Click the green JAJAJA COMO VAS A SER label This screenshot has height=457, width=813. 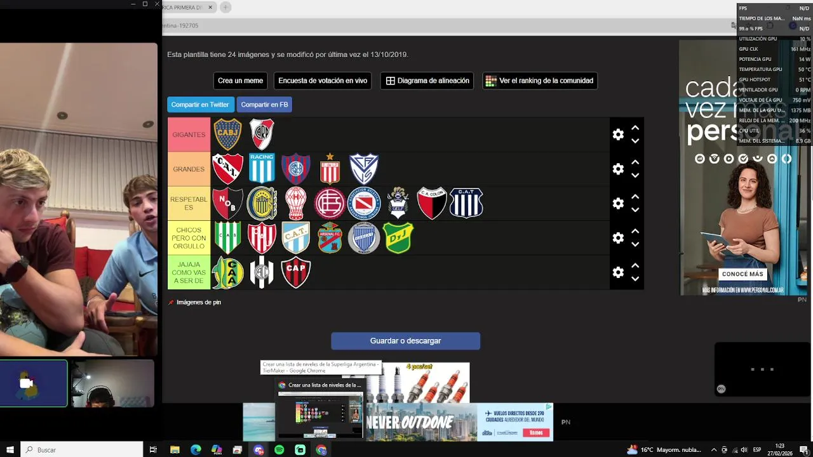[x=189, y=272]
